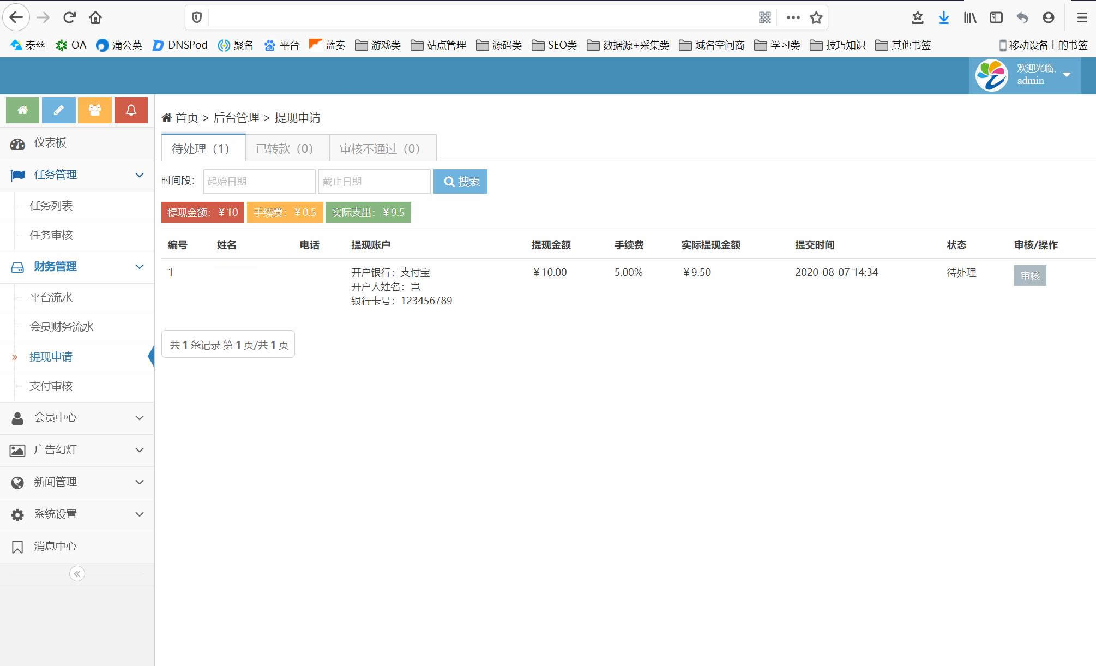The height and width of the screenshot is (666, 1096).
Task: Switch to 审核不通过 tab
Action: [379, 148]
